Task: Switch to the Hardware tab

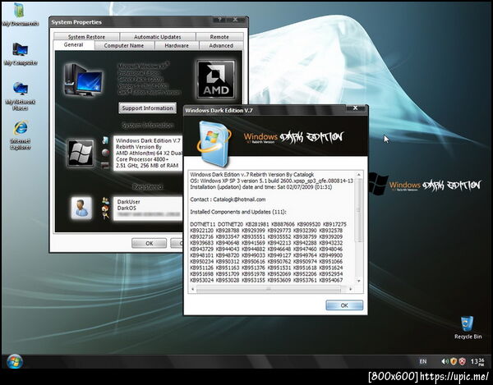Action: pos(177,45)
